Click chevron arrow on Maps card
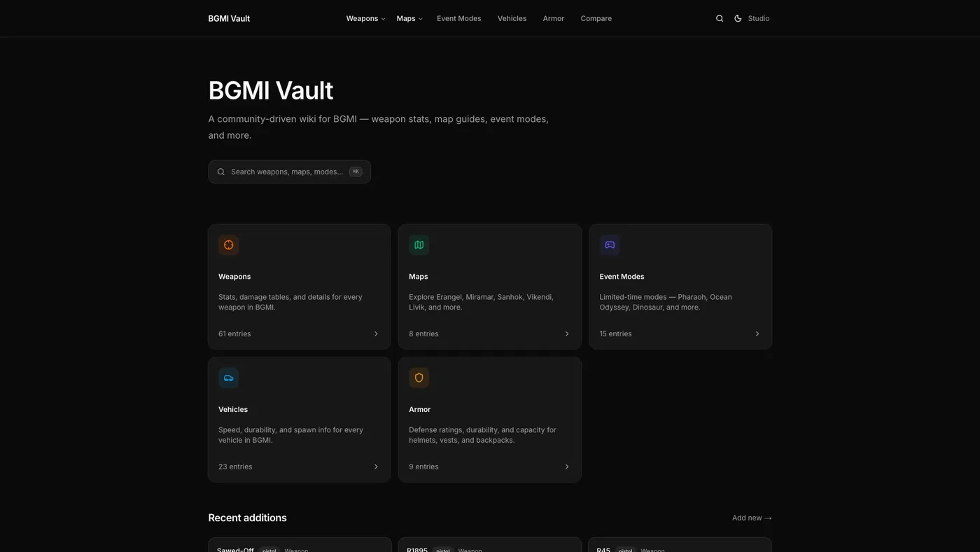 coord(567,334)
